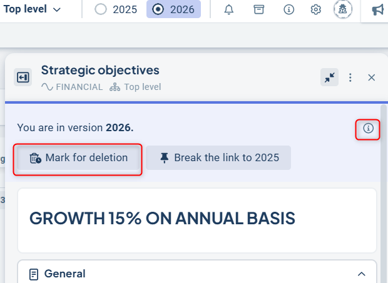Image resolution: width=388 pixels, height=283 pixels.
Task: Collapse the General section chevron
Action: tap(361, 274)
